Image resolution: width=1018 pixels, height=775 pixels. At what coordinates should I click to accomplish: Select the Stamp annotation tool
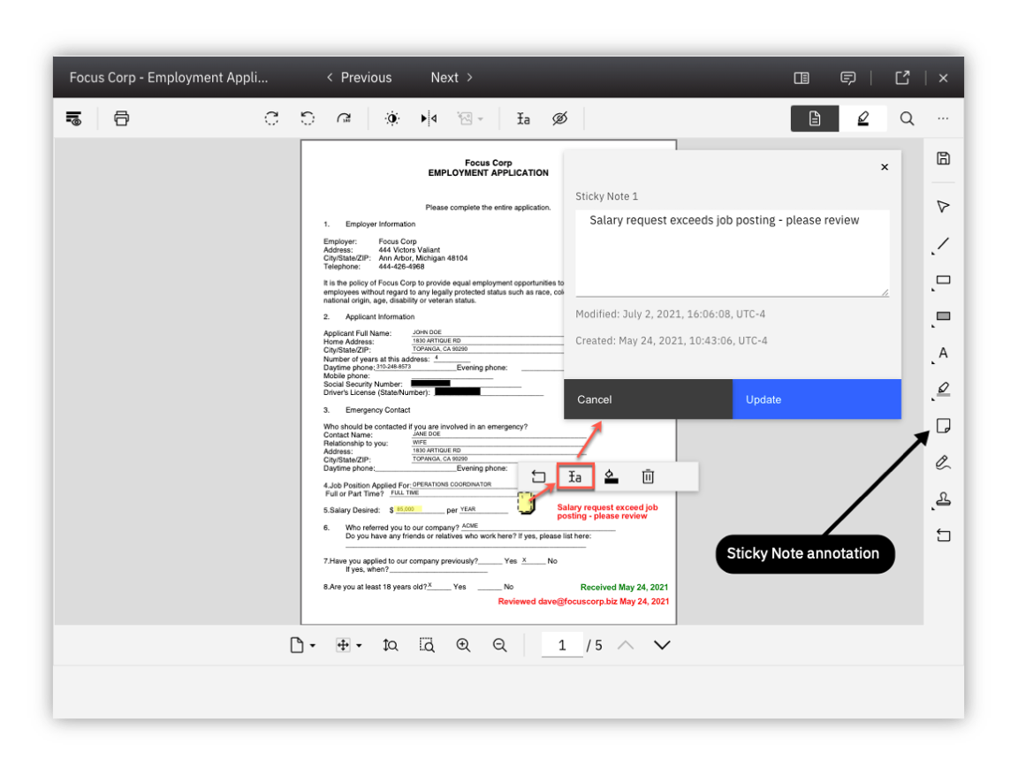[943, 499]
